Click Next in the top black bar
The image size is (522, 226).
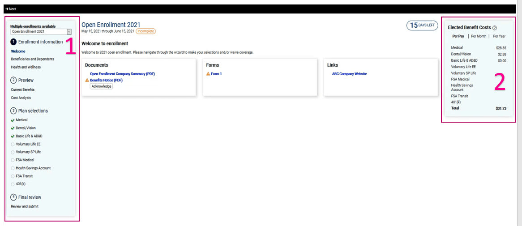[11, 9]
